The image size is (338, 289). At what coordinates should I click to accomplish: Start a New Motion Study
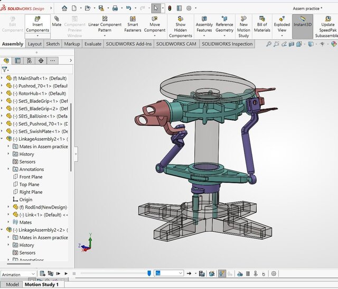tap(243, 27)
